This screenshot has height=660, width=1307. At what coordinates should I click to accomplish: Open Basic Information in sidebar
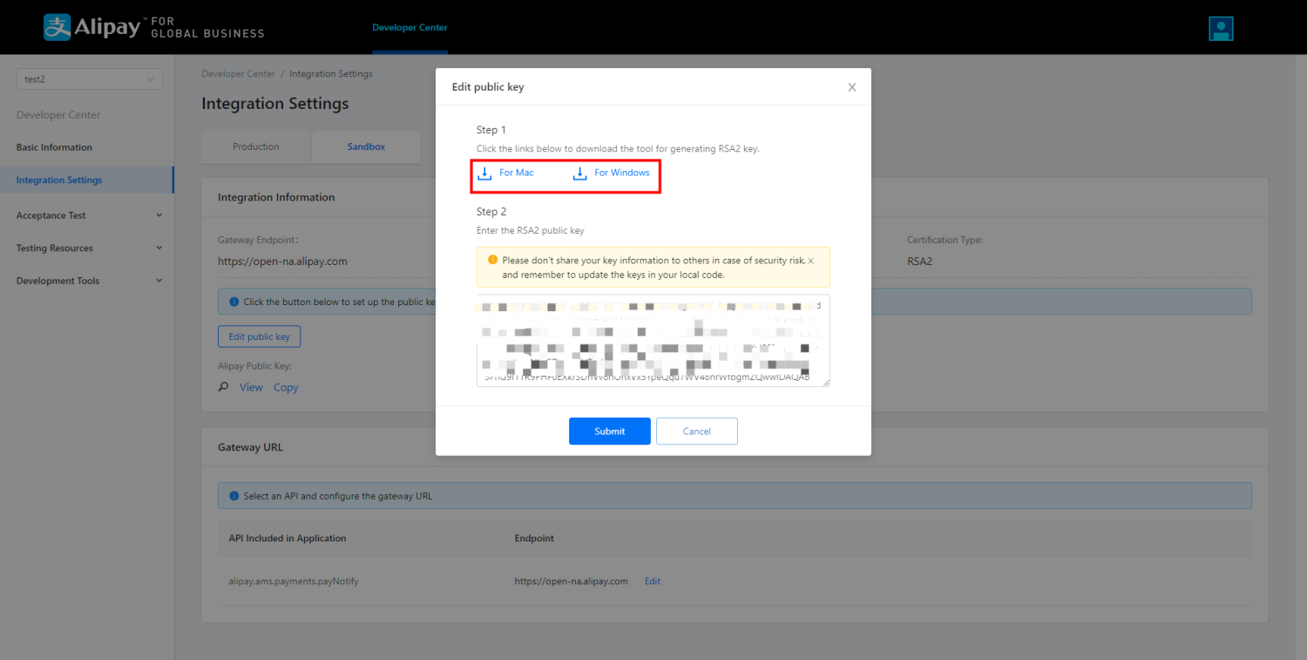click(x=54, y=147)
